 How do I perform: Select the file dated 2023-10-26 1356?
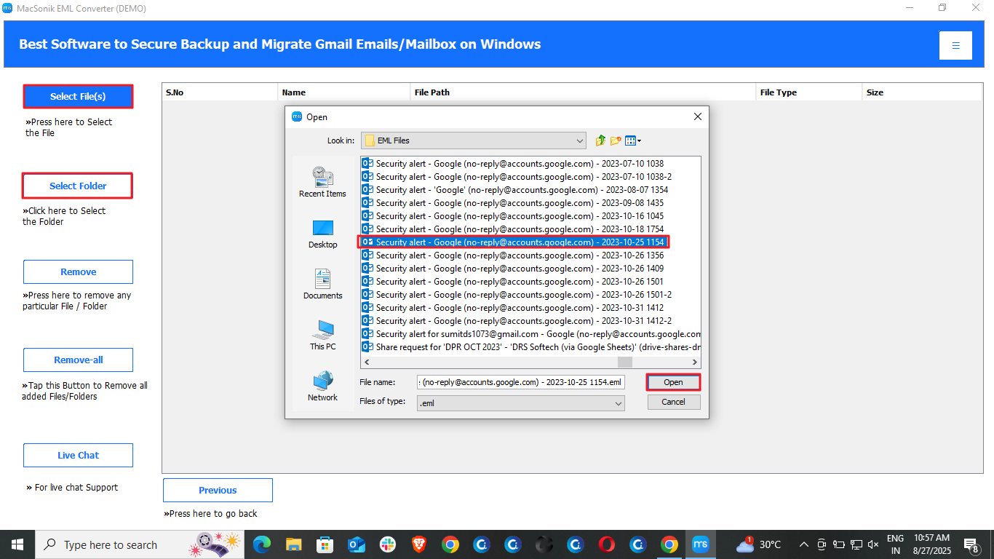pos(513,255)
